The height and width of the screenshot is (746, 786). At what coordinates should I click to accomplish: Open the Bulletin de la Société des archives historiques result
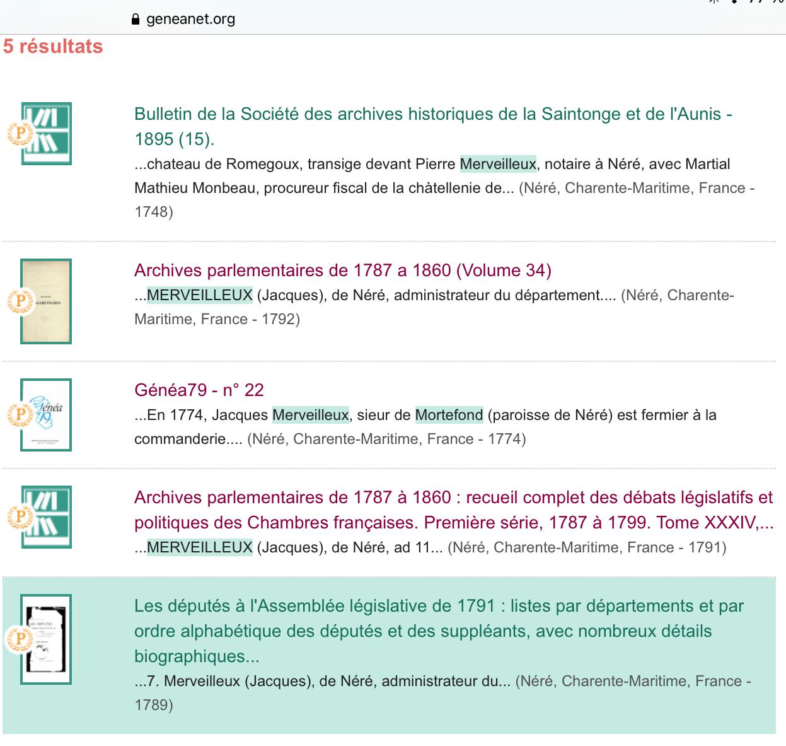(x=433, y=126)
